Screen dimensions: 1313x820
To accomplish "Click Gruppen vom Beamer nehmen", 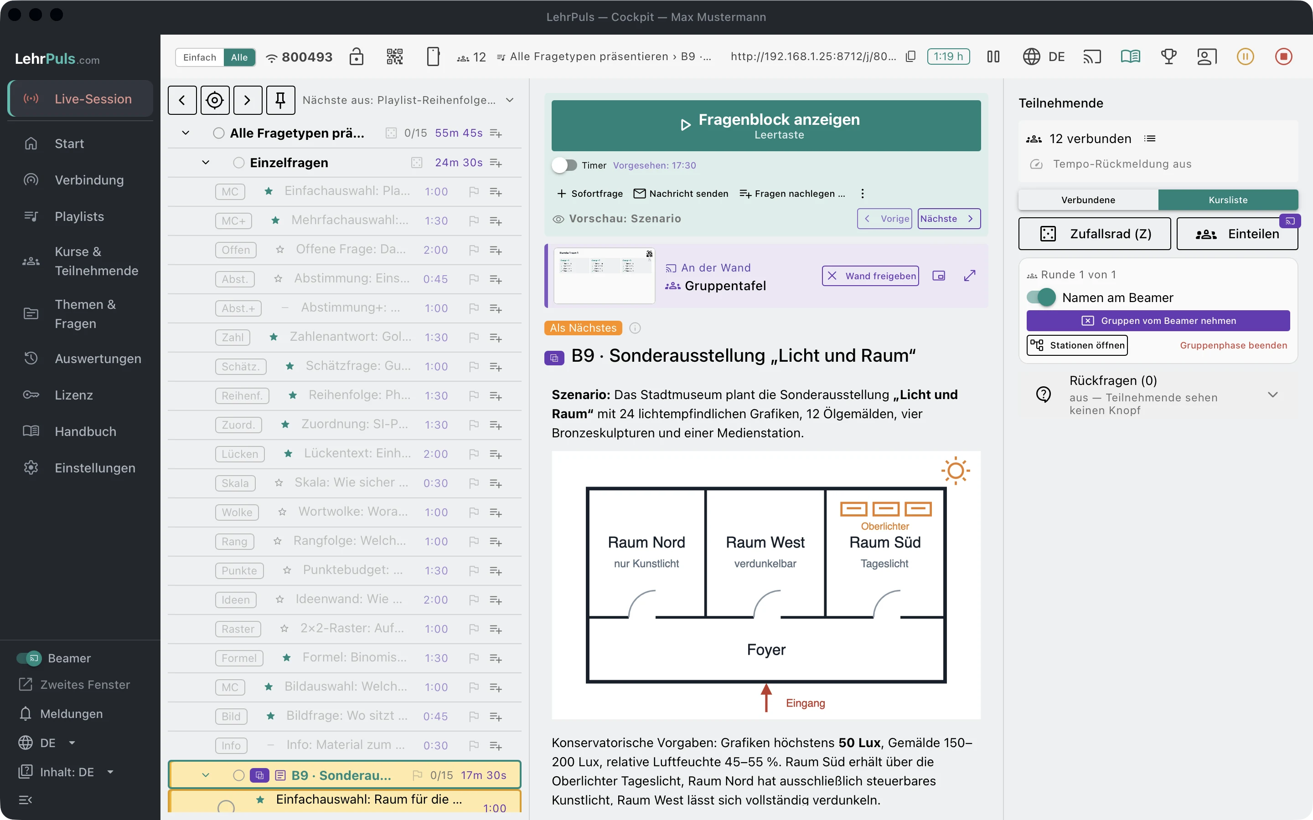I will tap(1158, 321).
